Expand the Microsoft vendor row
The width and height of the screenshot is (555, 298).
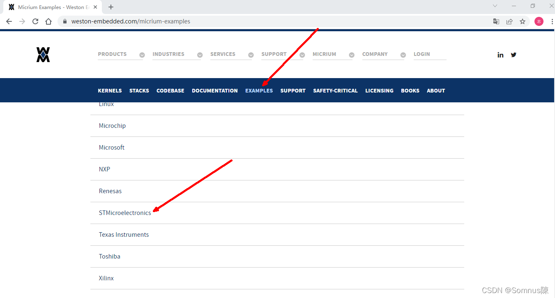[x=277, y=148]
